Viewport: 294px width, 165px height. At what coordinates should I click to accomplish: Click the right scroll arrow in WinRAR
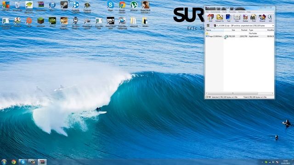(x=272, y=93)
